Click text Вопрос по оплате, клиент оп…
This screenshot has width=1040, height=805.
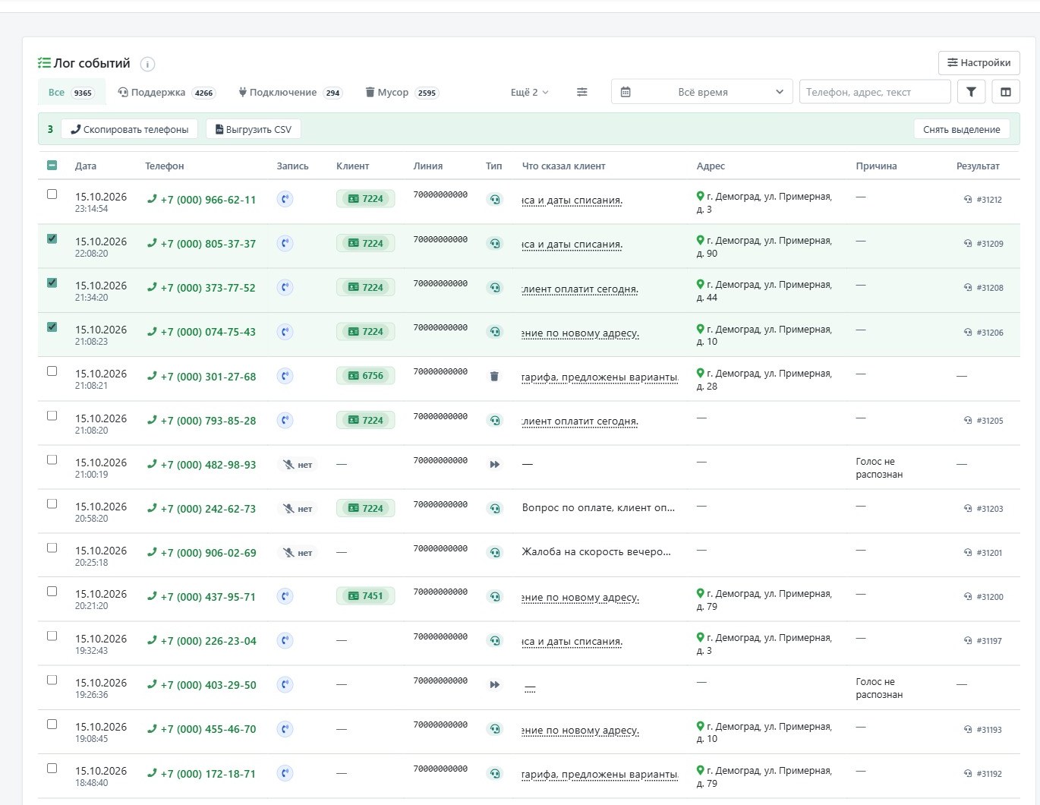click(598, 507)
